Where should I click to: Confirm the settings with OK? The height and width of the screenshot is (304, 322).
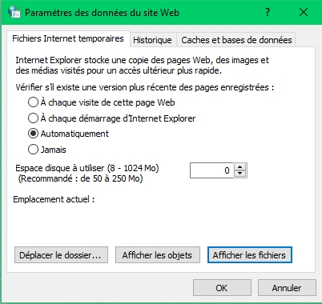click(x=222, y=288)
